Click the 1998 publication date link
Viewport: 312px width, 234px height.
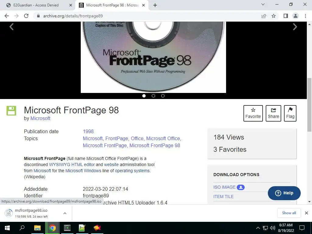[88, 132]
